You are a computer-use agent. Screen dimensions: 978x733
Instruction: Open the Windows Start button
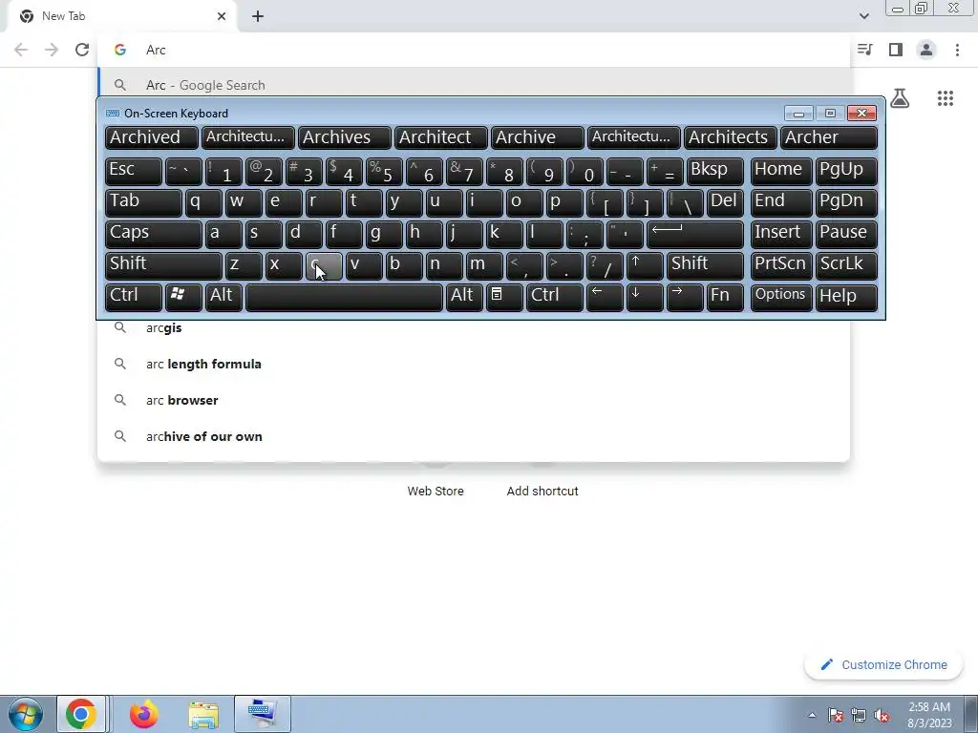coord(26,714)
